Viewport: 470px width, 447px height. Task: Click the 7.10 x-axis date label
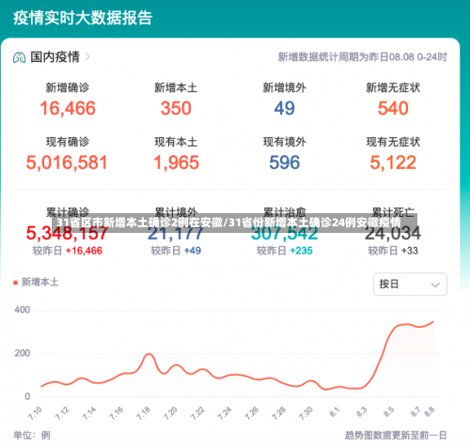(35, 413)
